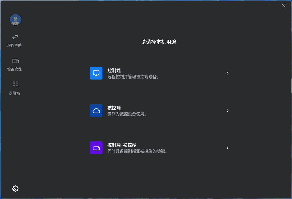Viewport: 292px width, 199px height.
Task: Expand the 控制端 option chevron
Action: tap(228, 73)
